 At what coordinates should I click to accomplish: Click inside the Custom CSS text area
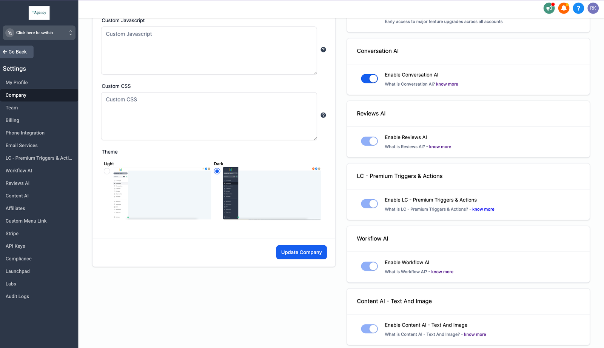point(209,116)
